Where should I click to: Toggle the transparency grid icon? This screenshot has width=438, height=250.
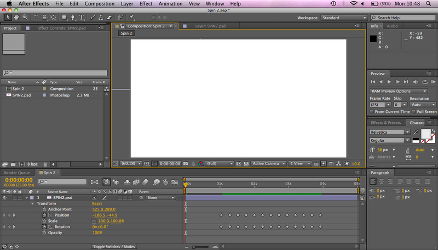(246, 163)
